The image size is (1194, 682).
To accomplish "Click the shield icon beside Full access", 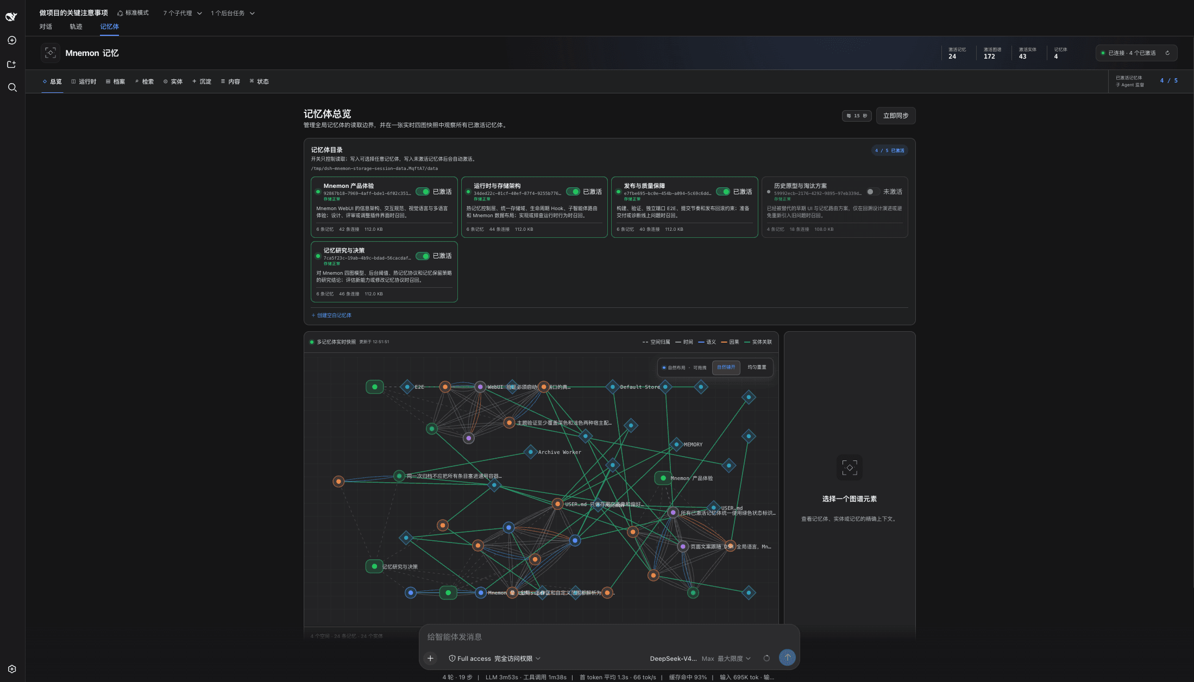I will [452, 659].
